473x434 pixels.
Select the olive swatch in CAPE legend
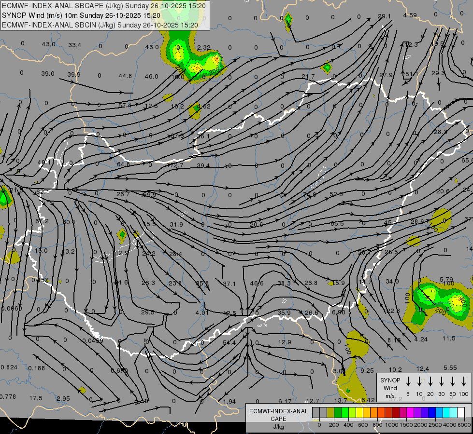click(330, 413)
